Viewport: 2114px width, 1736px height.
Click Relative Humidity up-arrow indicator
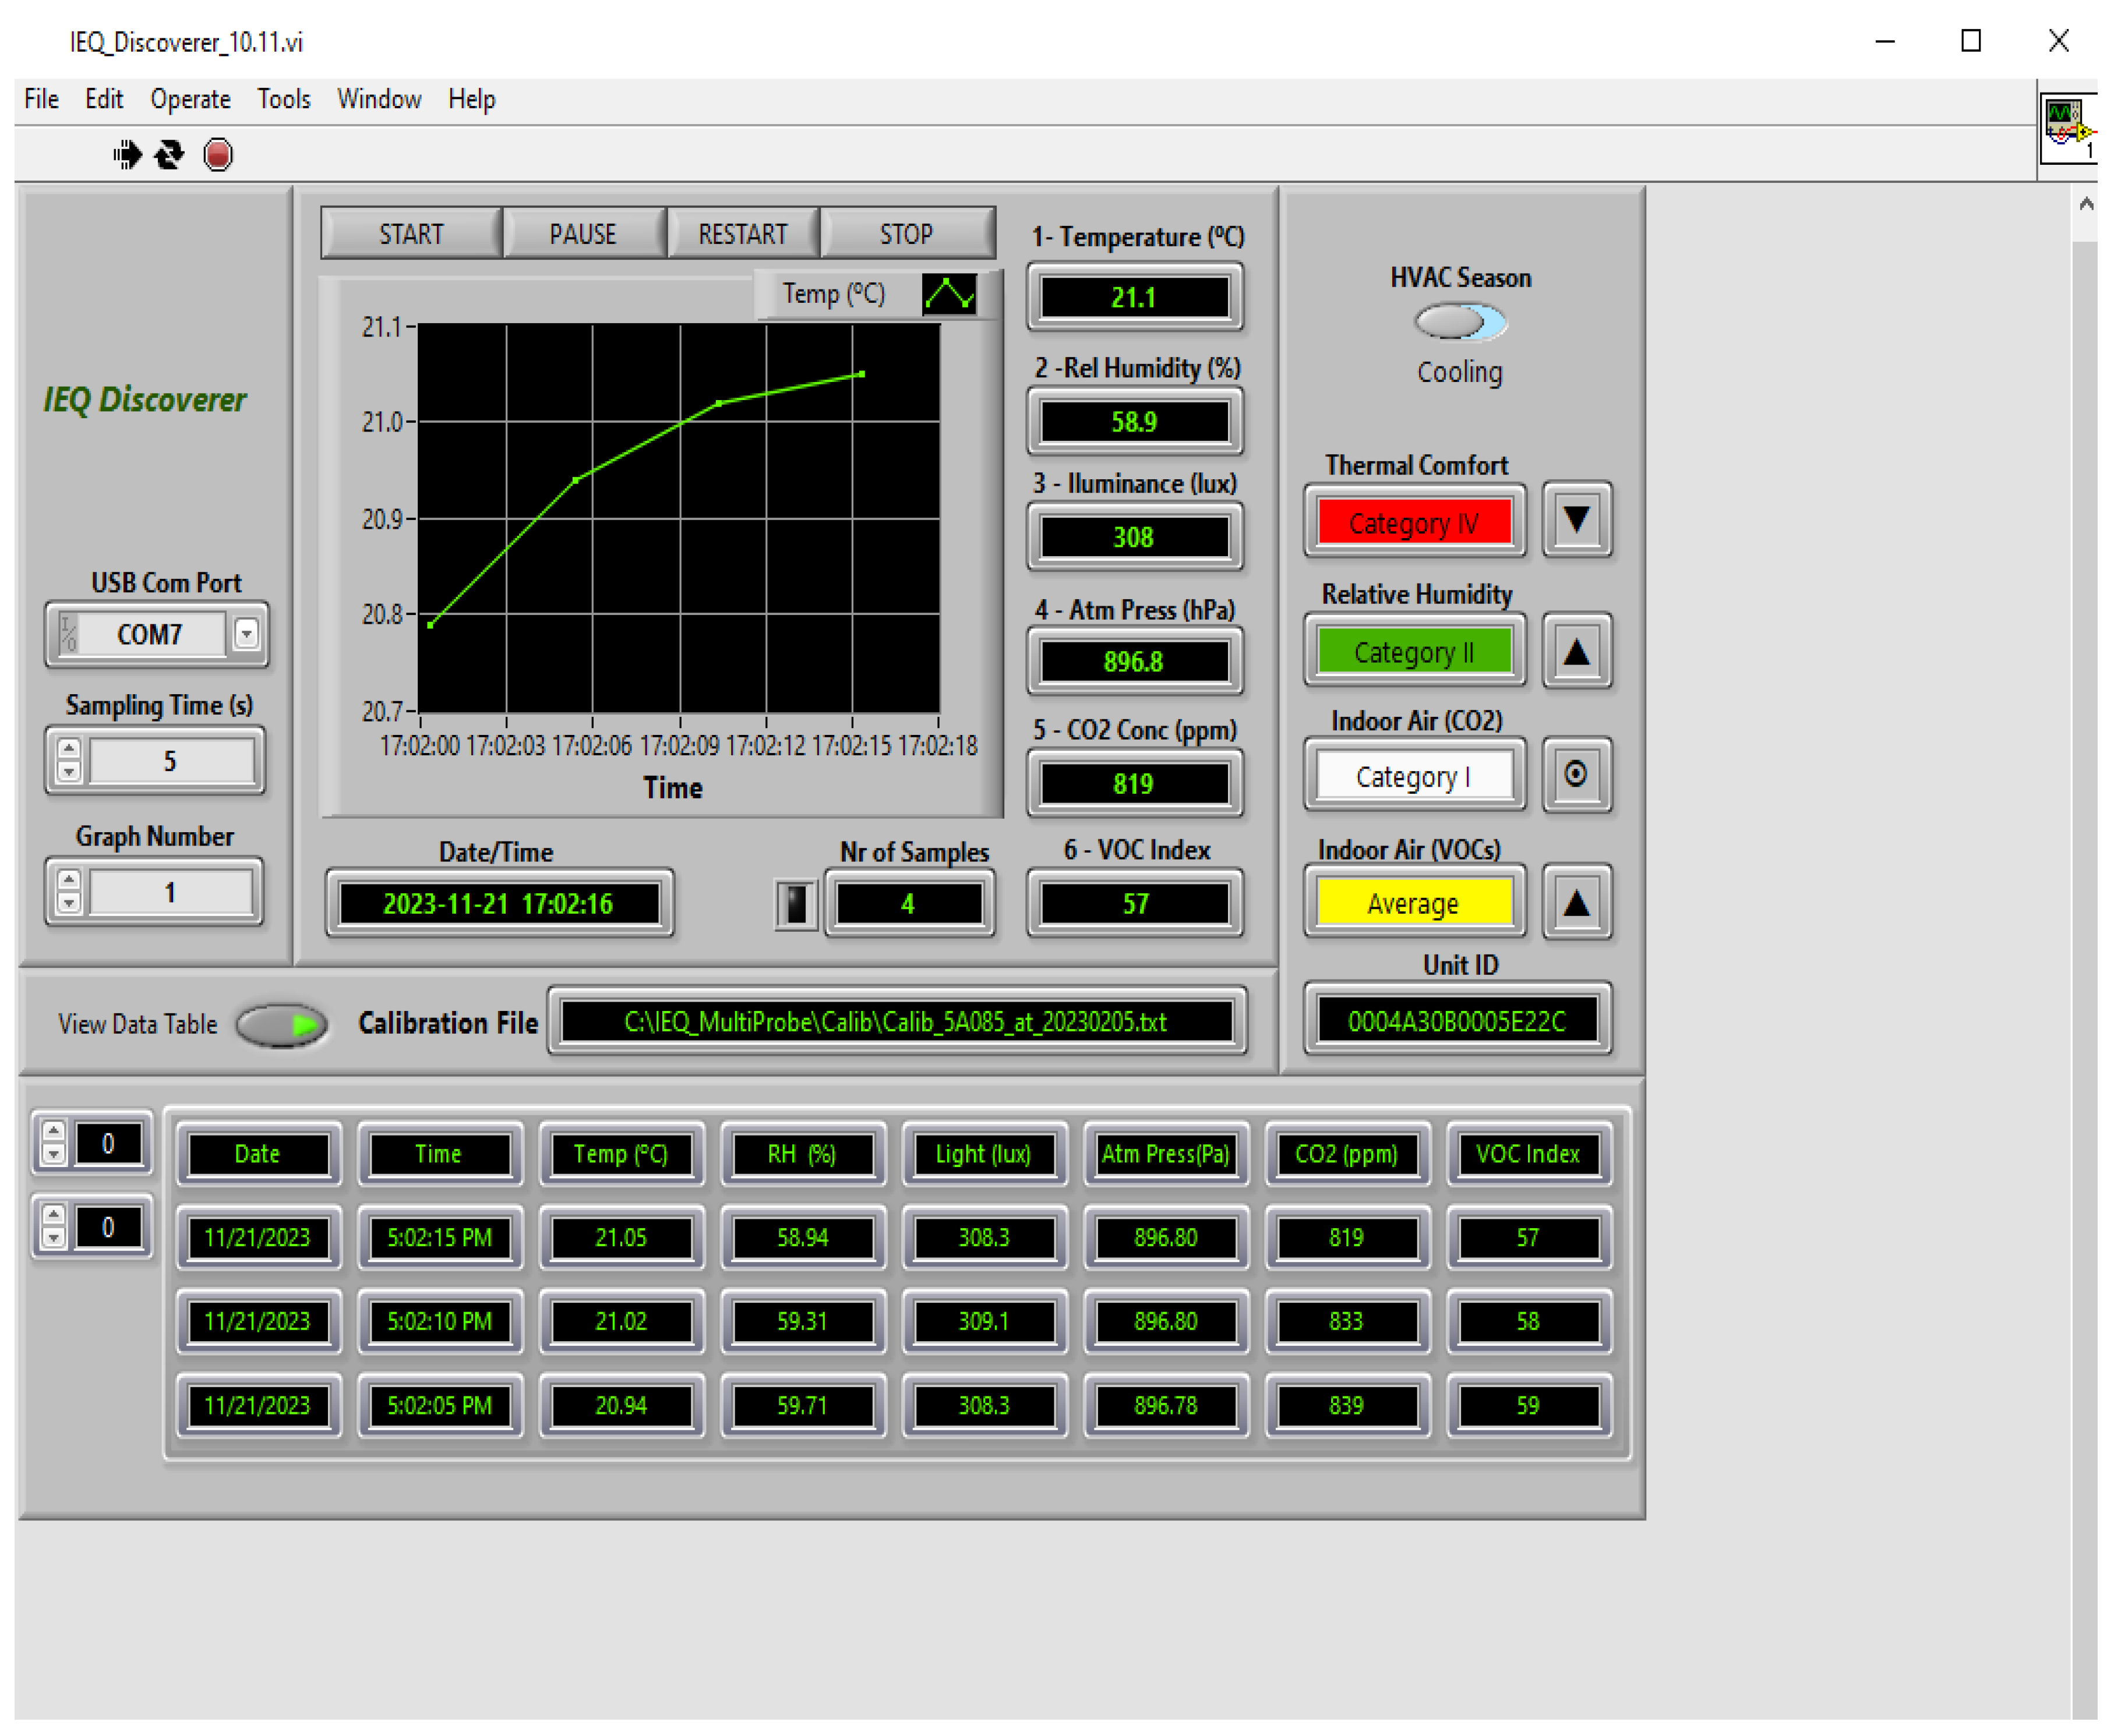[1576, 652]
